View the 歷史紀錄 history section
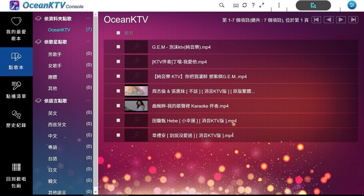 (16, 119)
